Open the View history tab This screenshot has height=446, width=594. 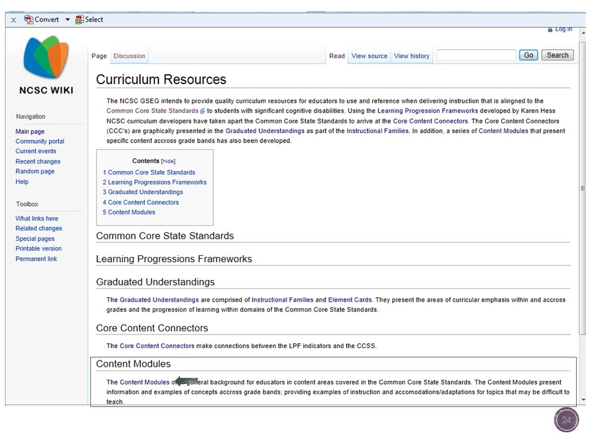[412, 56]
